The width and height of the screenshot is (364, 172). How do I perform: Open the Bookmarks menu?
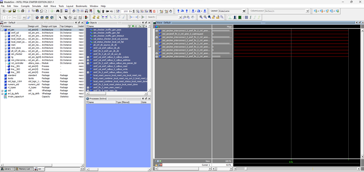(81, 6)
